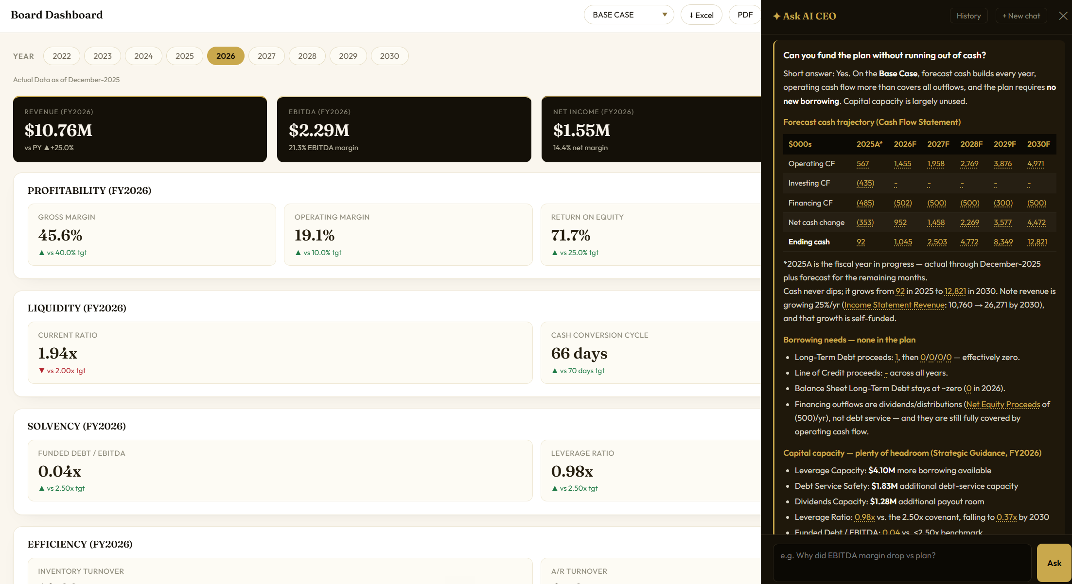Select year 2023
1072x584 pixels.
(x=103, y=56)
